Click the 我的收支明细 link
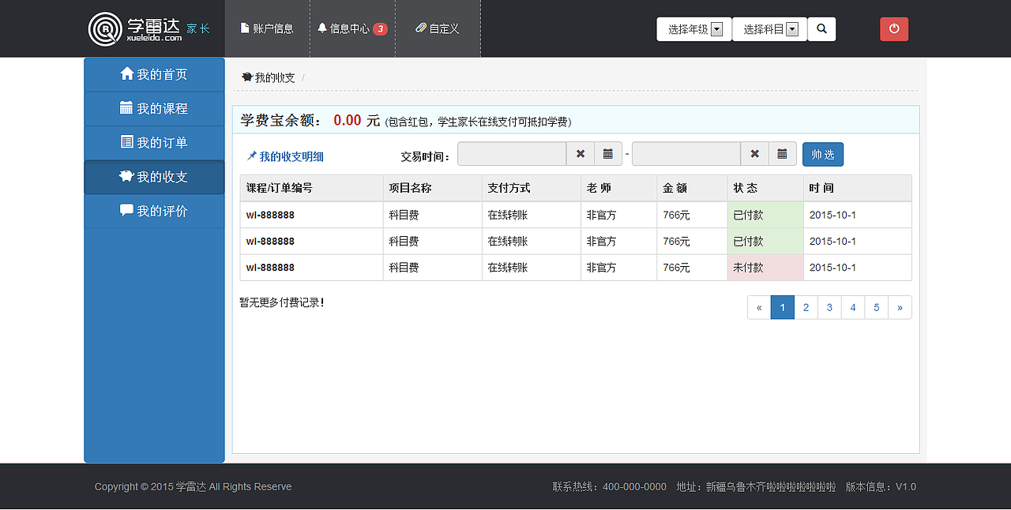This screenshot has width=1011, height=510. [285, 156]
